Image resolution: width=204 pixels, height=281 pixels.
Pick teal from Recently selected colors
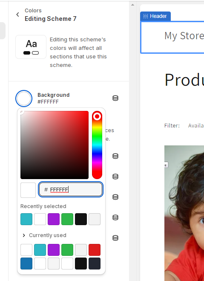(x=26, y=219)
